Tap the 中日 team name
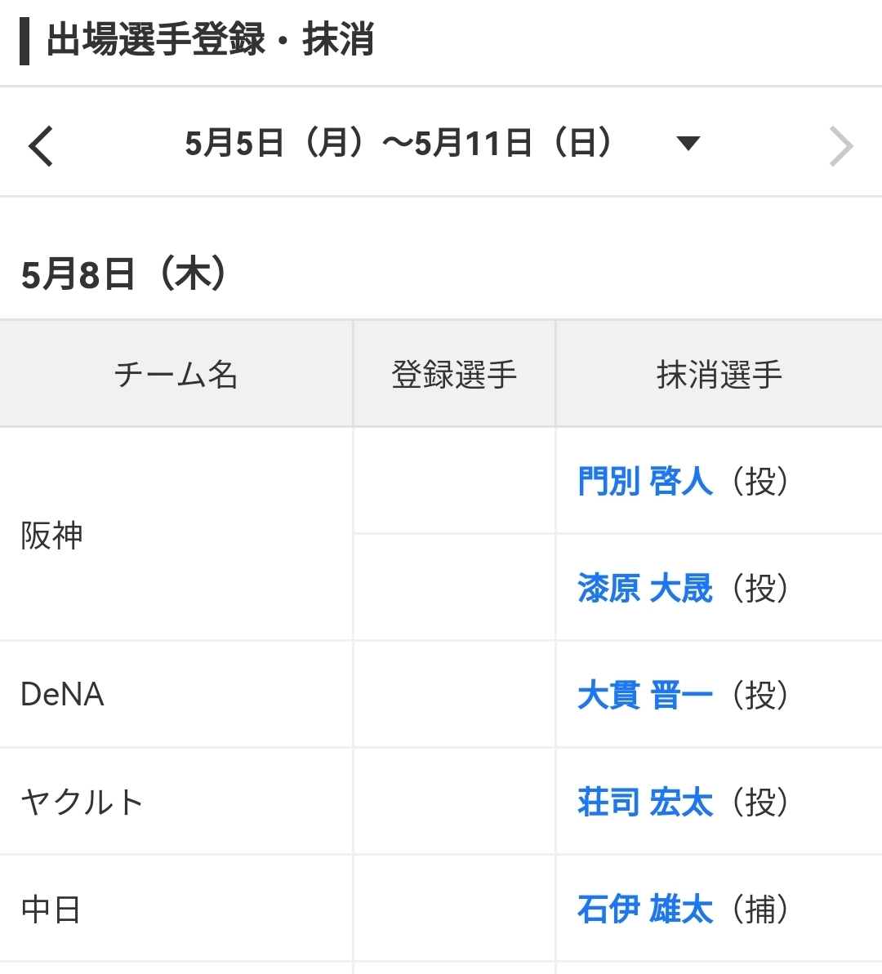 click(51, 909)
